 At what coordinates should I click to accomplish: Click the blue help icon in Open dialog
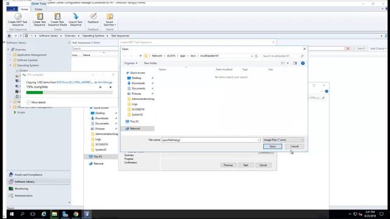[303, 63]
